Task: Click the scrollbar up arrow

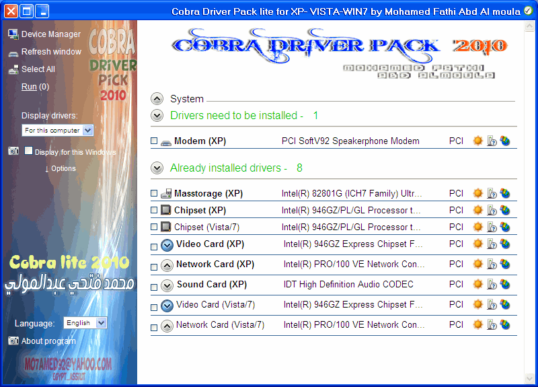Action: [x=529, y=26]
